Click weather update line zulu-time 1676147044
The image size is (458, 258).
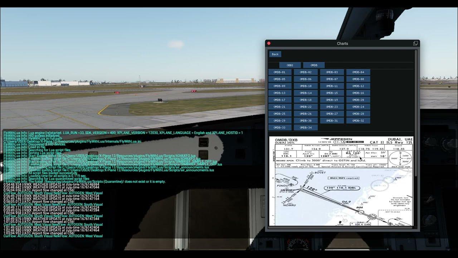[x=51, y=187]
